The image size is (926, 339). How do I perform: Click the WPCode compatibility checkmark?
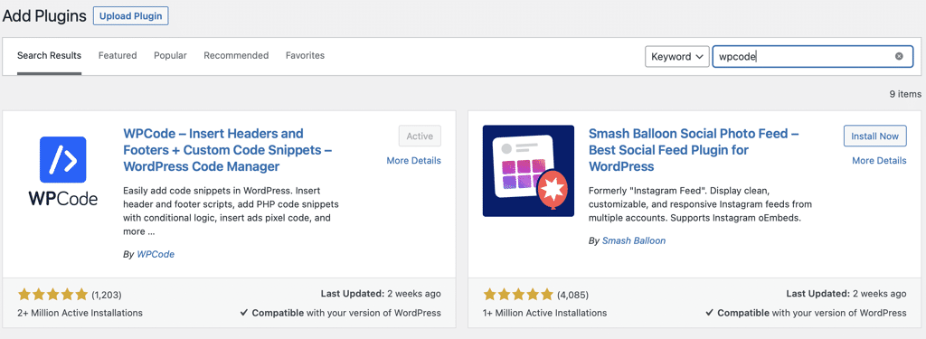point(244,313)
